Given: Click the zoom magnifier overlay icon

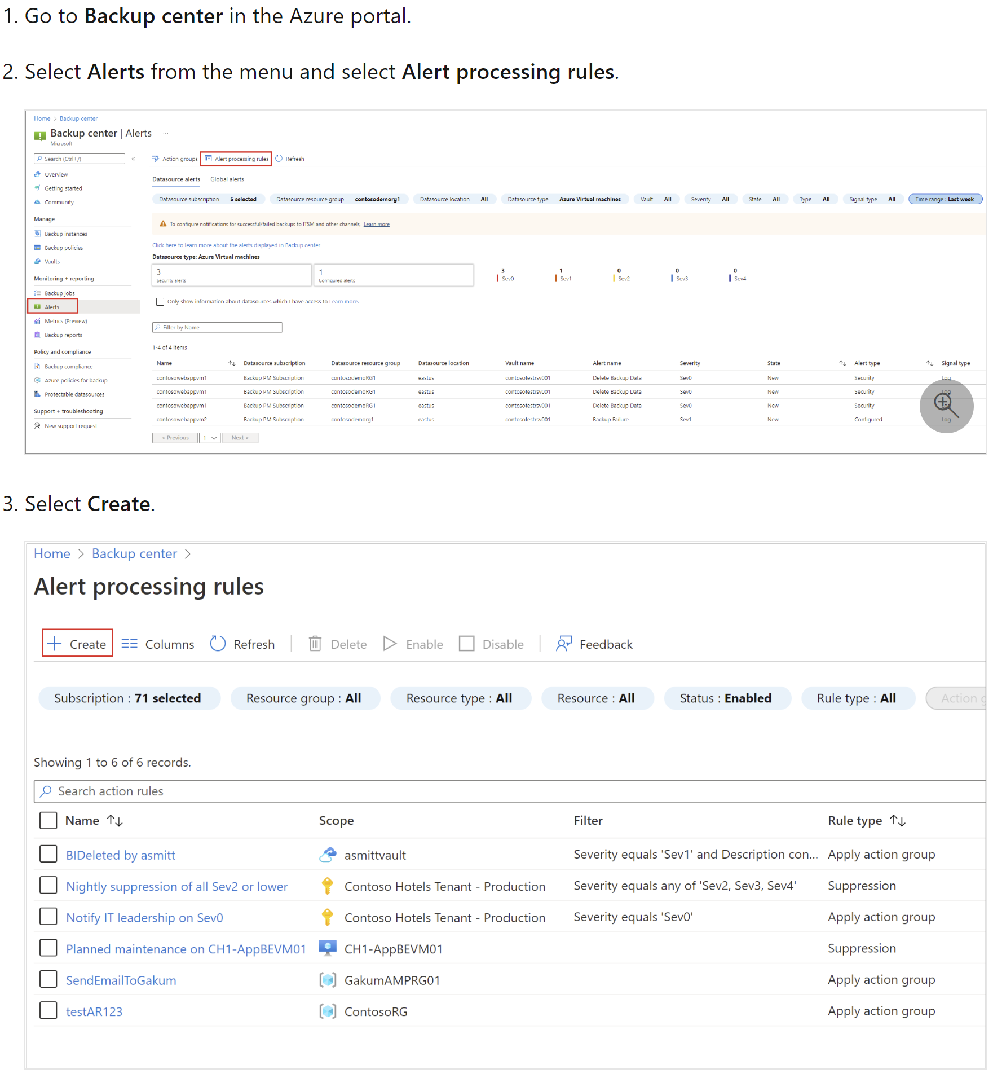Looking at the screenshot, I should click(x=946, y=406).
